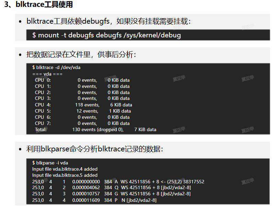Click the bullet text about the blkparse command
The height and width of the screenshot is (207, 272).
click(x=95, y=149)
